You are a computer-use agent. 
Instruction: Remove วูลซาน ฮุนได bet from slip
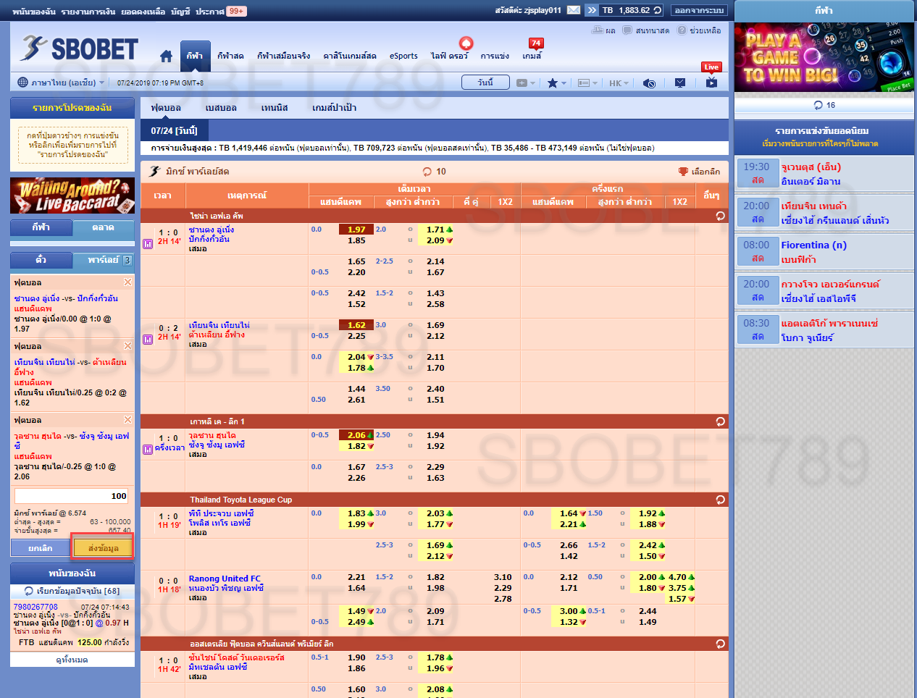pyautogui.click(x=127, y=420)
